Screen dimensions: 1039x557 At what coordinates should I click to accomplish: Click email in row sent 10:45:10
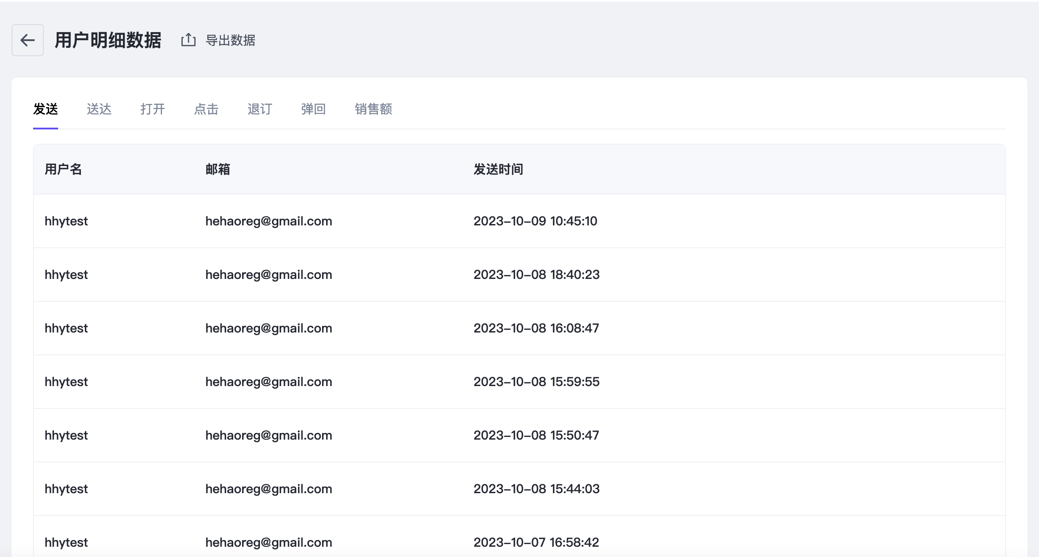(268, 221)
